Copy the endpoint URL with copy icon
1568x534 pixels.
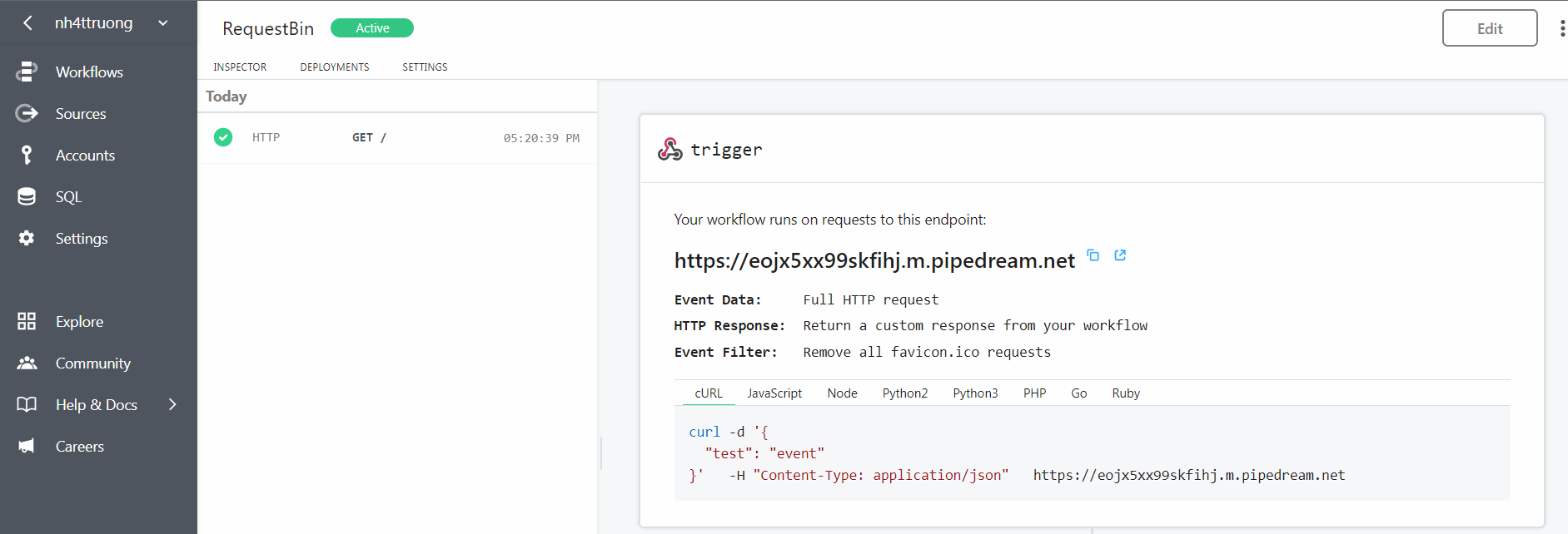(x=1093, y=255)
